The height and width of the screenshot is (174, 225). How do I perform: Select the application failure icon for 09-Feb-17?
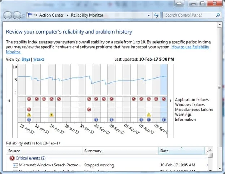(156, 99)
